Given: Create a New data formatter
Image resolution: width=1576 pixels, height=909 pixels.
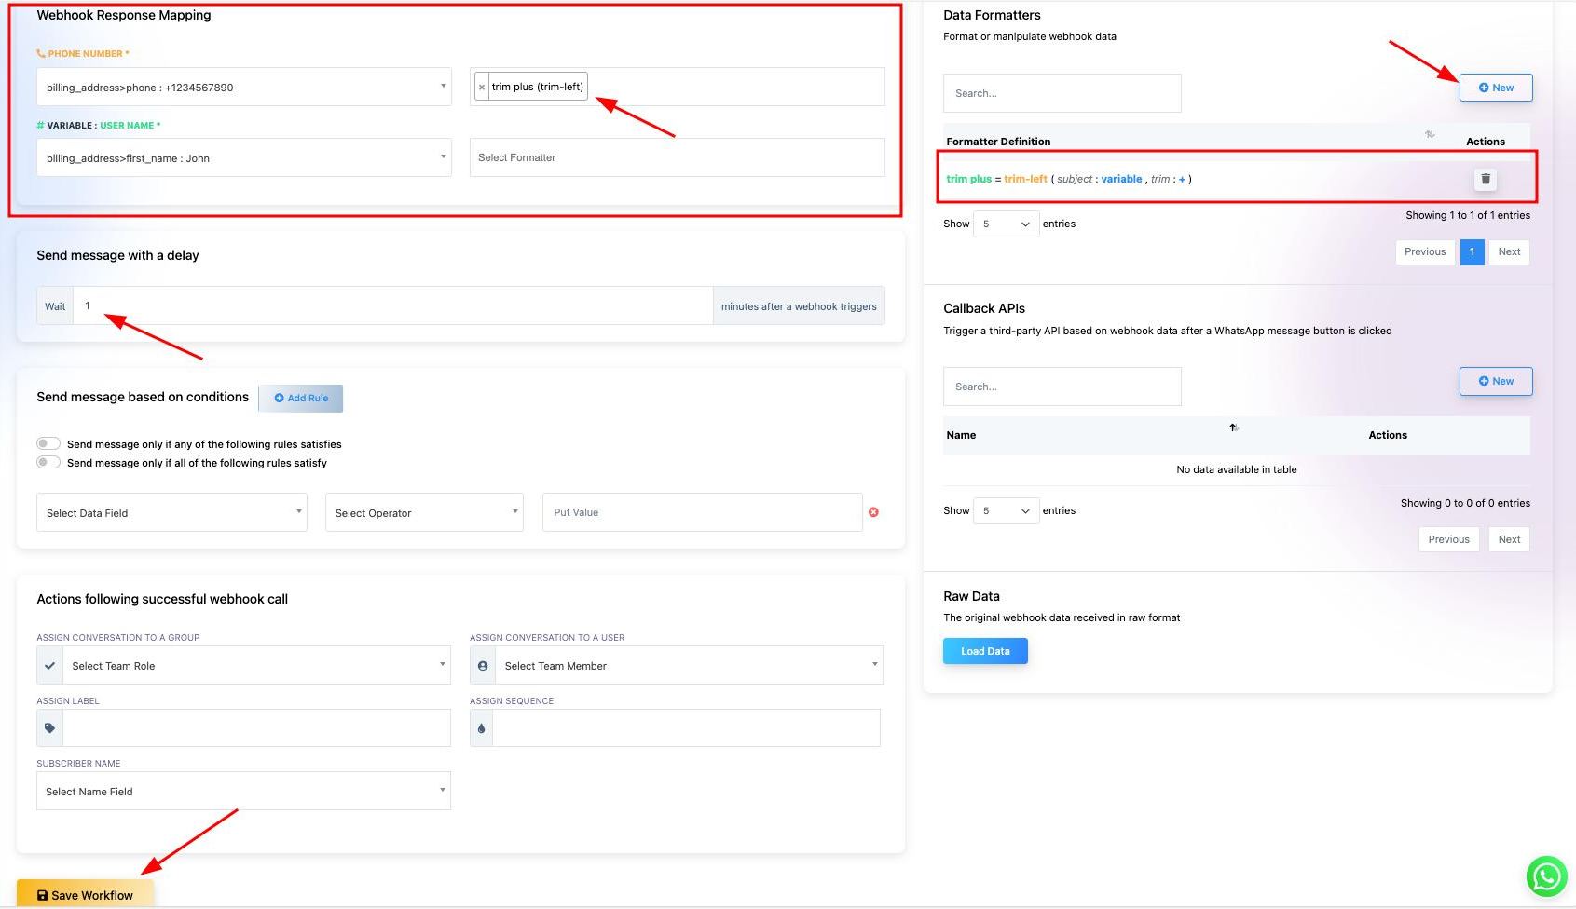Looking at the screenshot, I should pyautogui.click(x=1496, y=88).
